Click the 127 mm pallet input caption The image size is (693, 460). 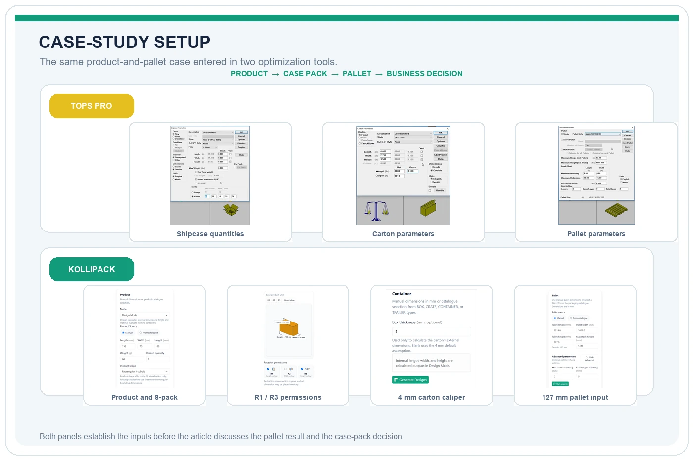pyautogui.click(x=575, y=397)
